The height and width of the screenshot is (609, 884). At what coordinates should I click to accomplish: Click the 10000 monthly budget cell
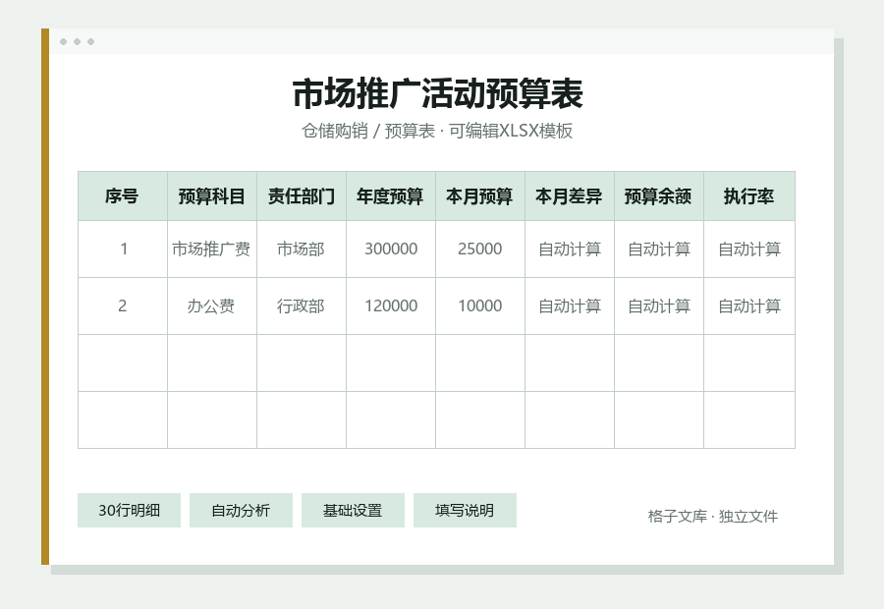coord(479,306)
